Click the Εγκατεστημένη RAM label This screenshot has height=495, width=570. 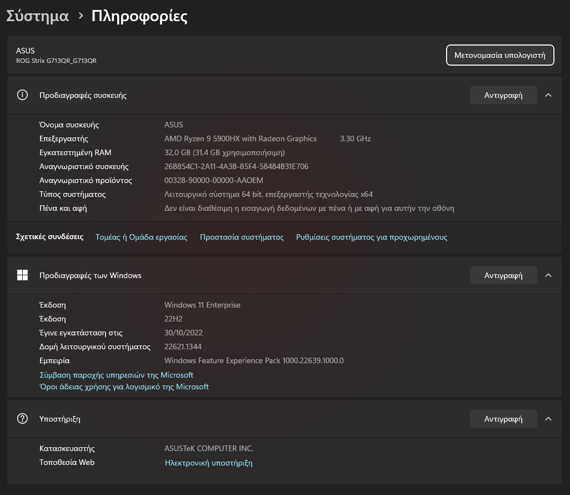point(75,152)
